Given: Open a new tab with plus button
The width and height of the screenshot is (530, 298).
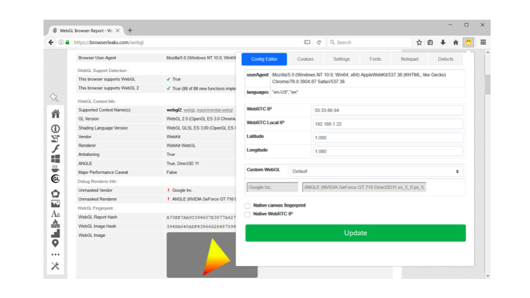Looking at the screenshot, I should tap(130, 30).
